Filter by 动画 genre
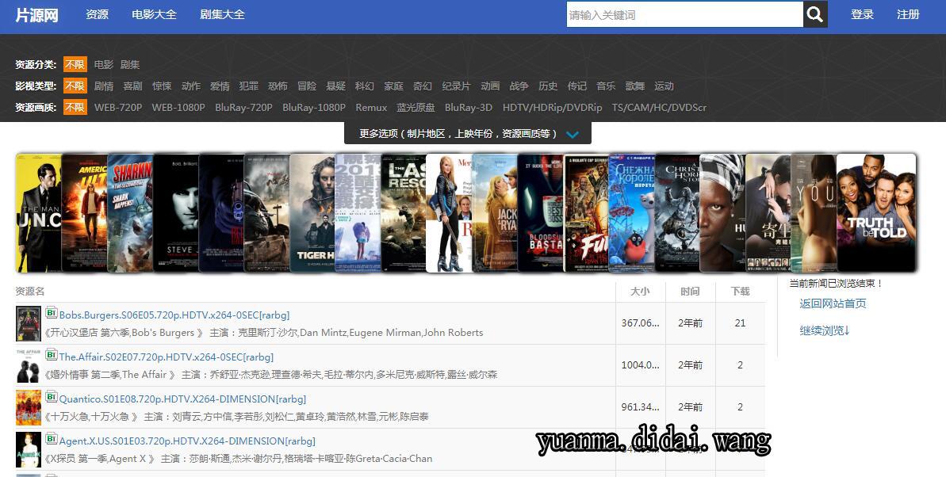 tap(490, 86)
